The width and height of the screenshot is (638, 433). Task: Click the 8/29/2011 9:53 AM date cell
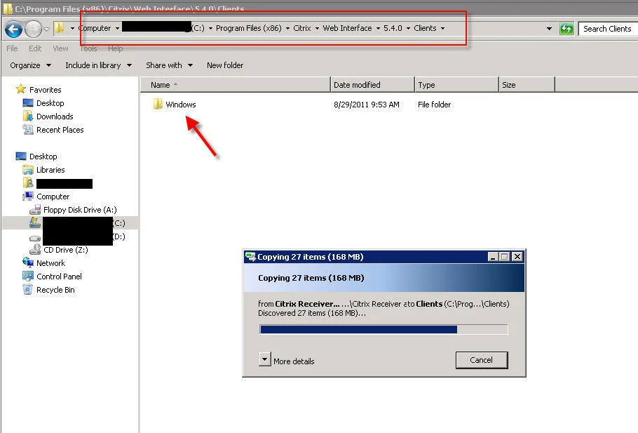tap(367, 105)
